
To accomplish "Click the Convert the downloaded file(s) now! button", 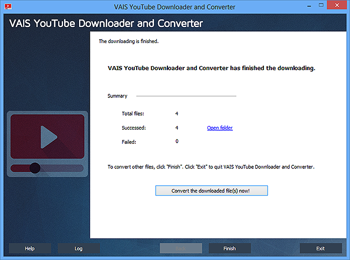I will click(x=212, y=191).
